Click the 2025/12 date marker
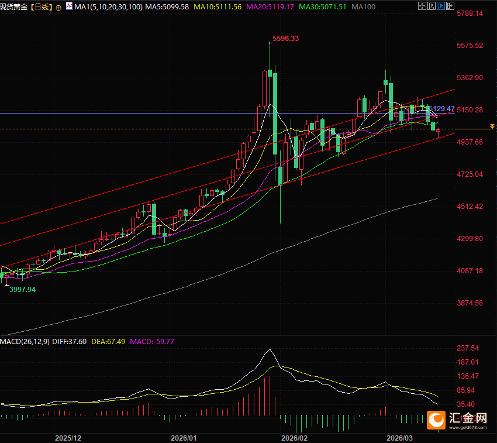This screenshot has width=497, height=443. [x=68, y=438]
